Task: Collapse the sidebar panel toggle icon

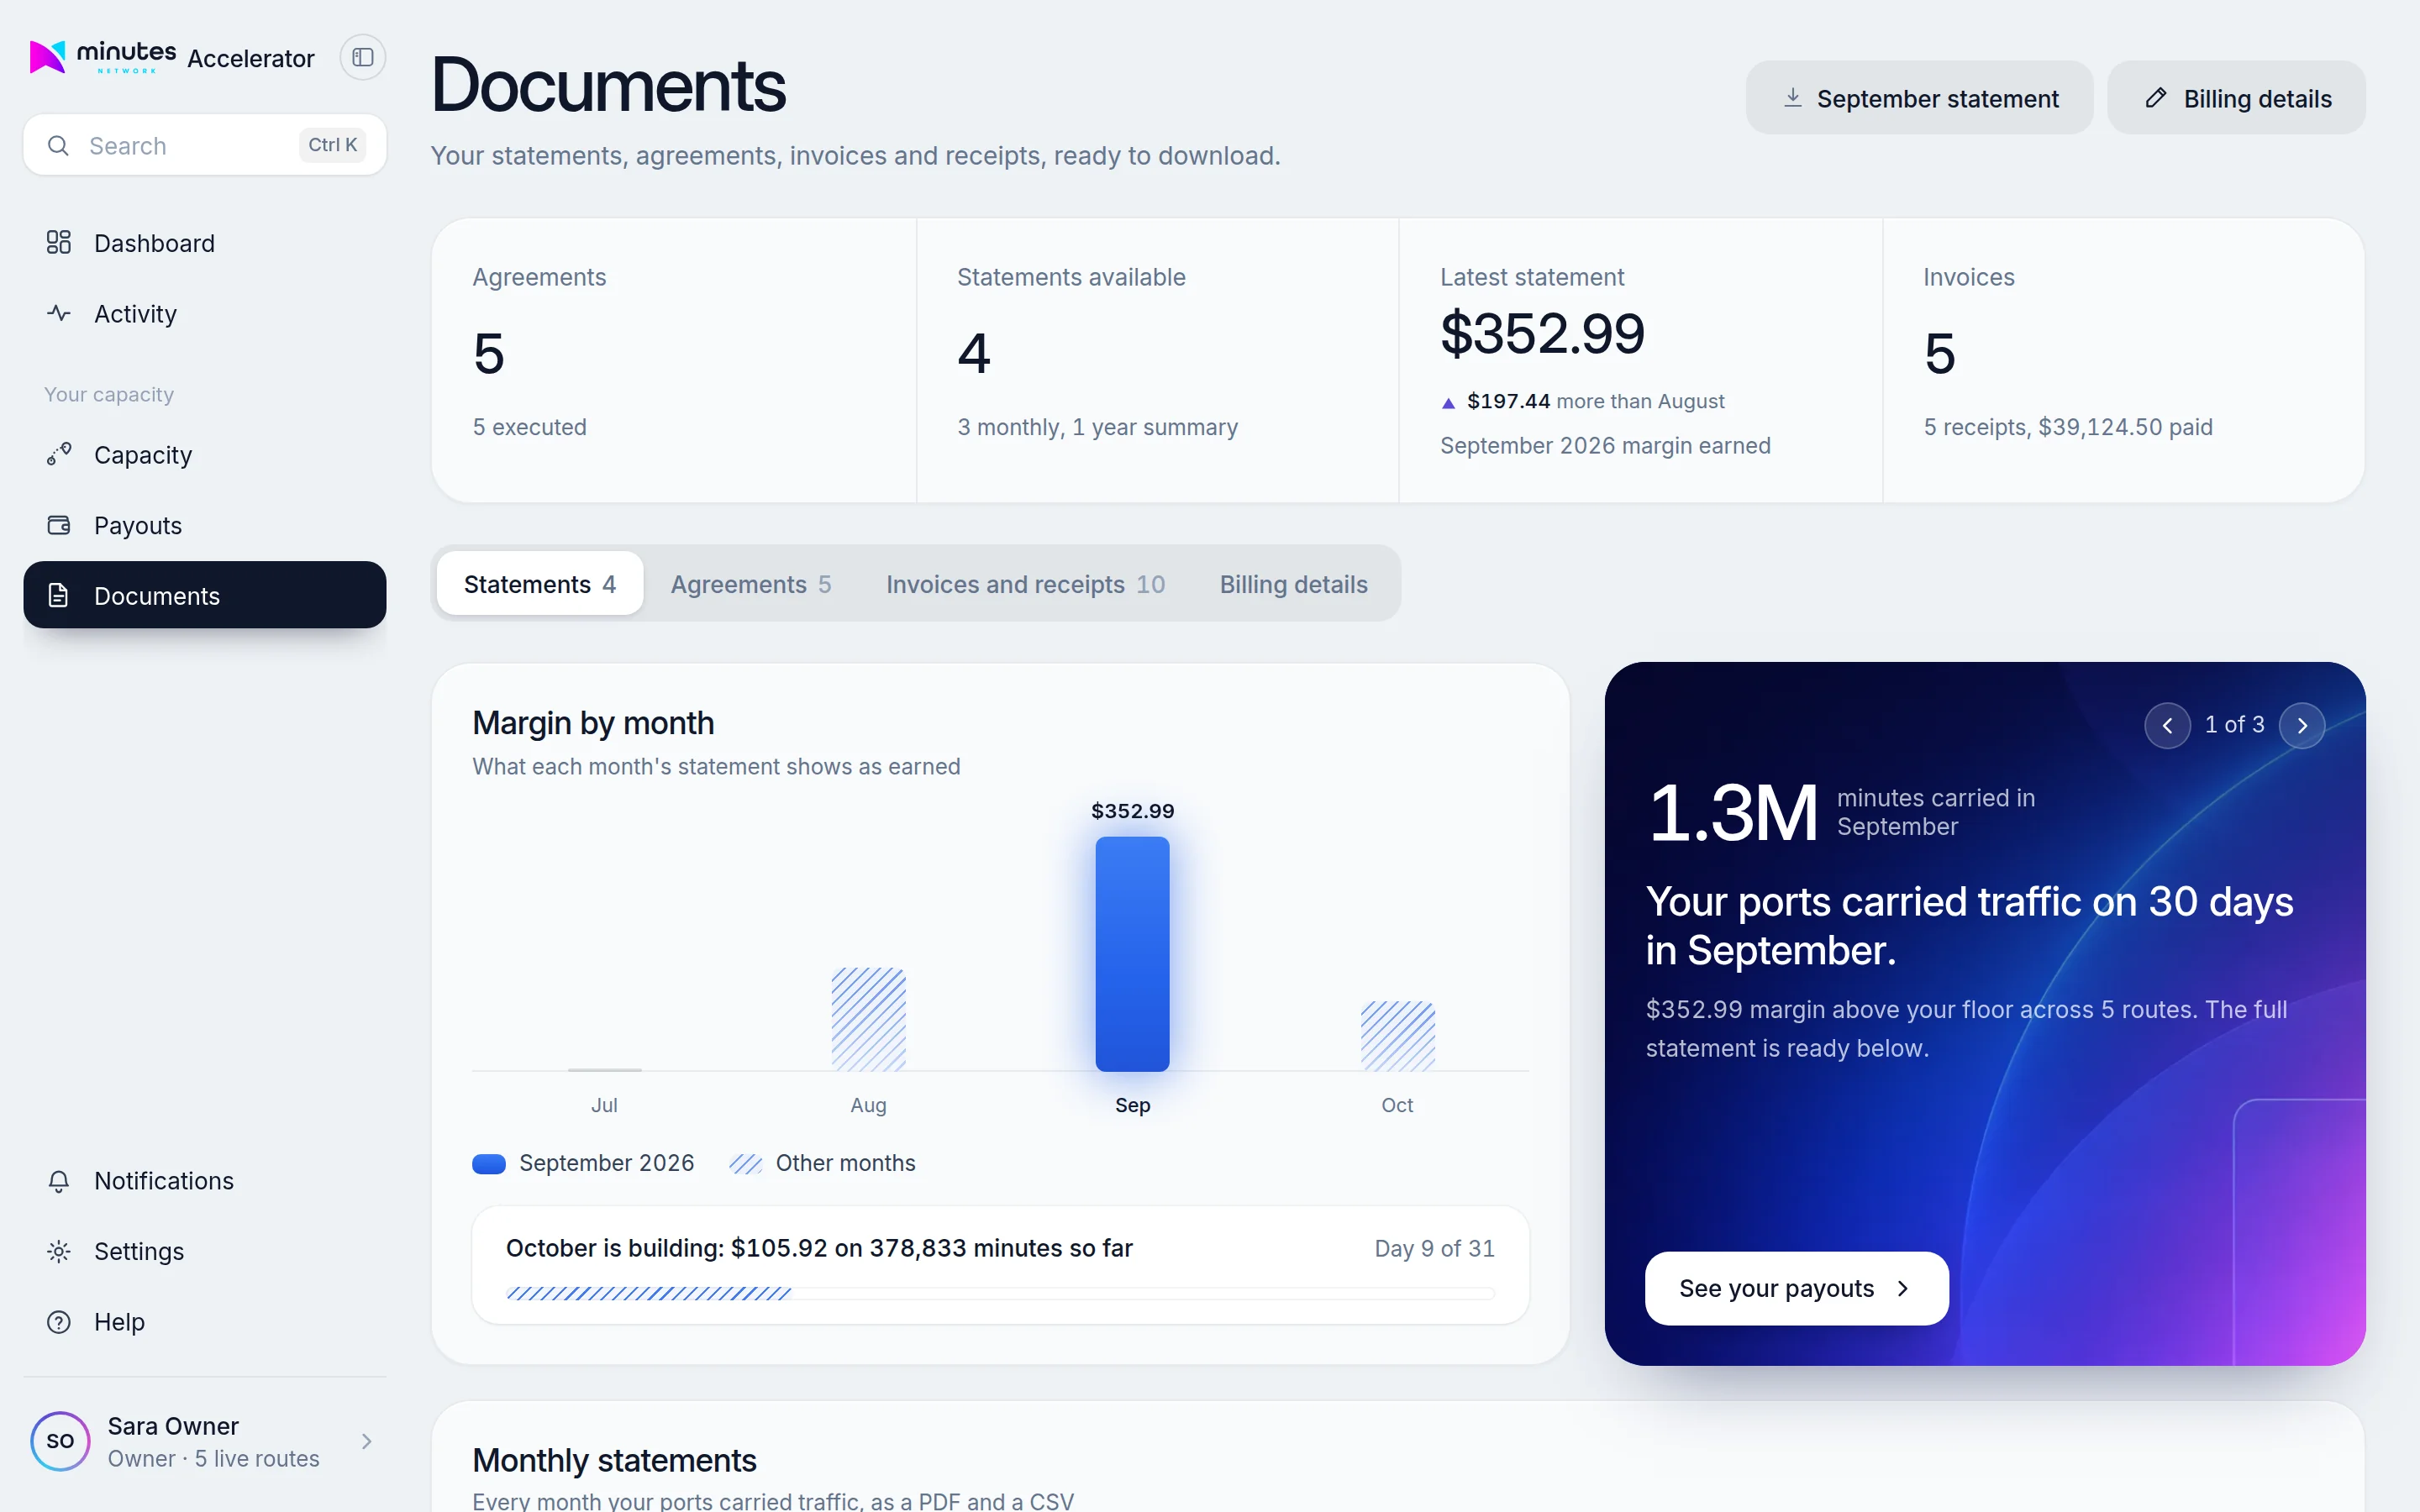Action: [363, 57]
